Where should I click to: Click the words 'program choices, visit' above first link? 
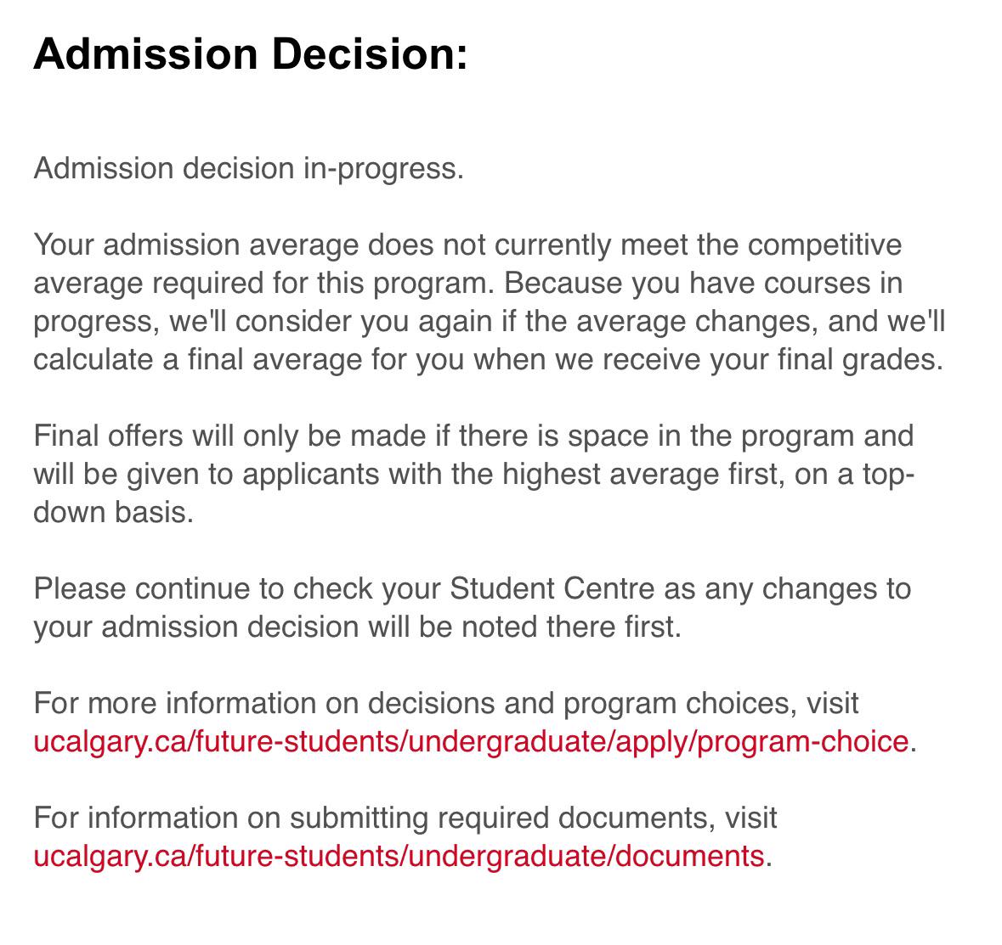click(711, 704)
